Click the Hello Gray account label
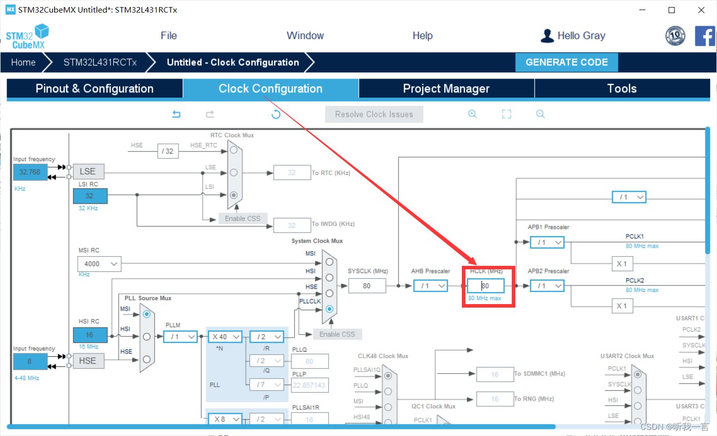Screen dimensions: 717x436 [x=581, y=36]
